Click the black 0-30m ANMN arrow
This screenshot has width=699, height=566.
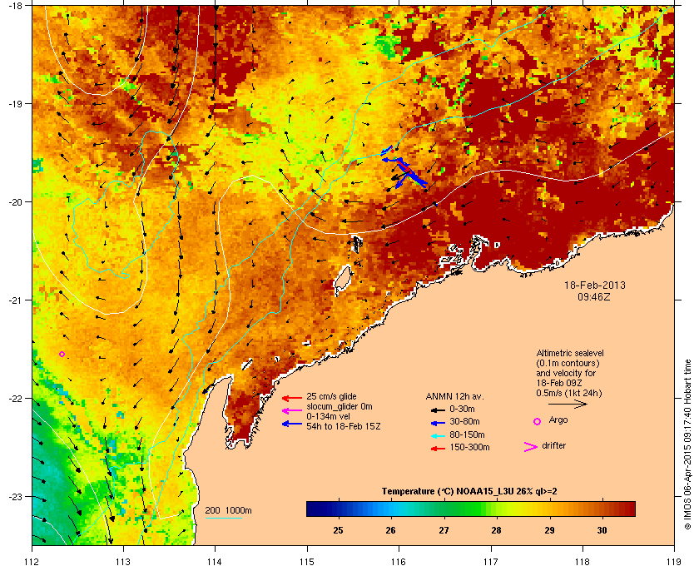(438, 410)
